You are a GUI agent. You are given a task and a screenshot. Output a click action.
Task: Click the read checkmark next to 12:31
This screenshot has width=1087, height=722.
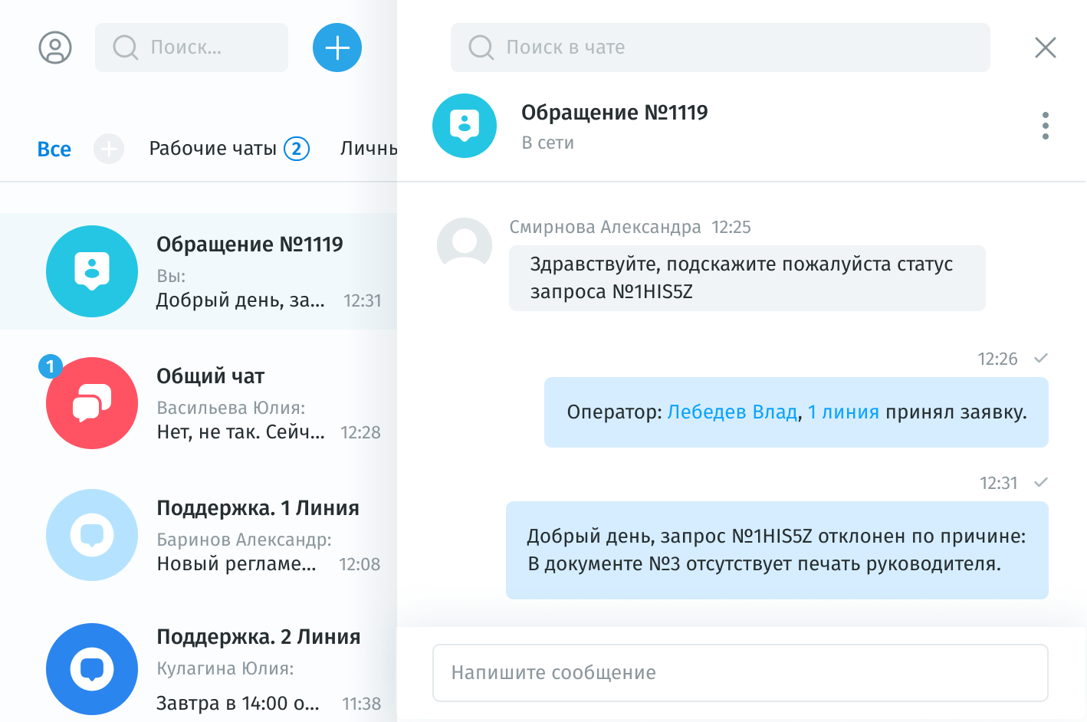(x=1041, y=483)
